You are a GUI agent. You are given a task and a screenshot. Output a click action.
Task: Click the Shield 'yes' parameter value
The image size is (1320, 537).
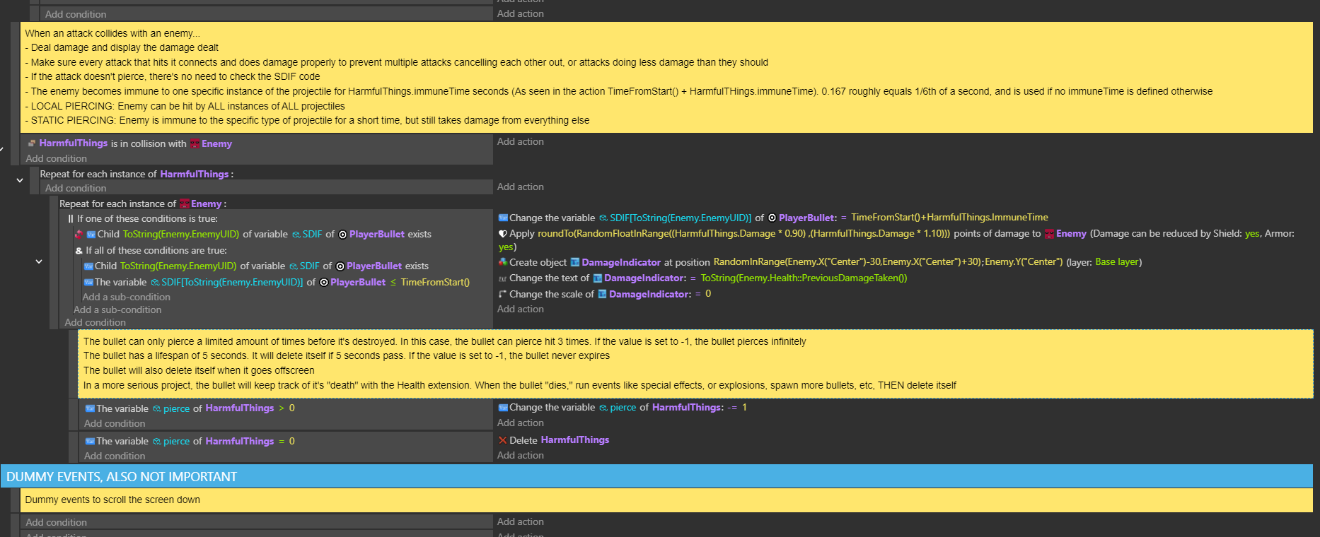click(1251, 234)
